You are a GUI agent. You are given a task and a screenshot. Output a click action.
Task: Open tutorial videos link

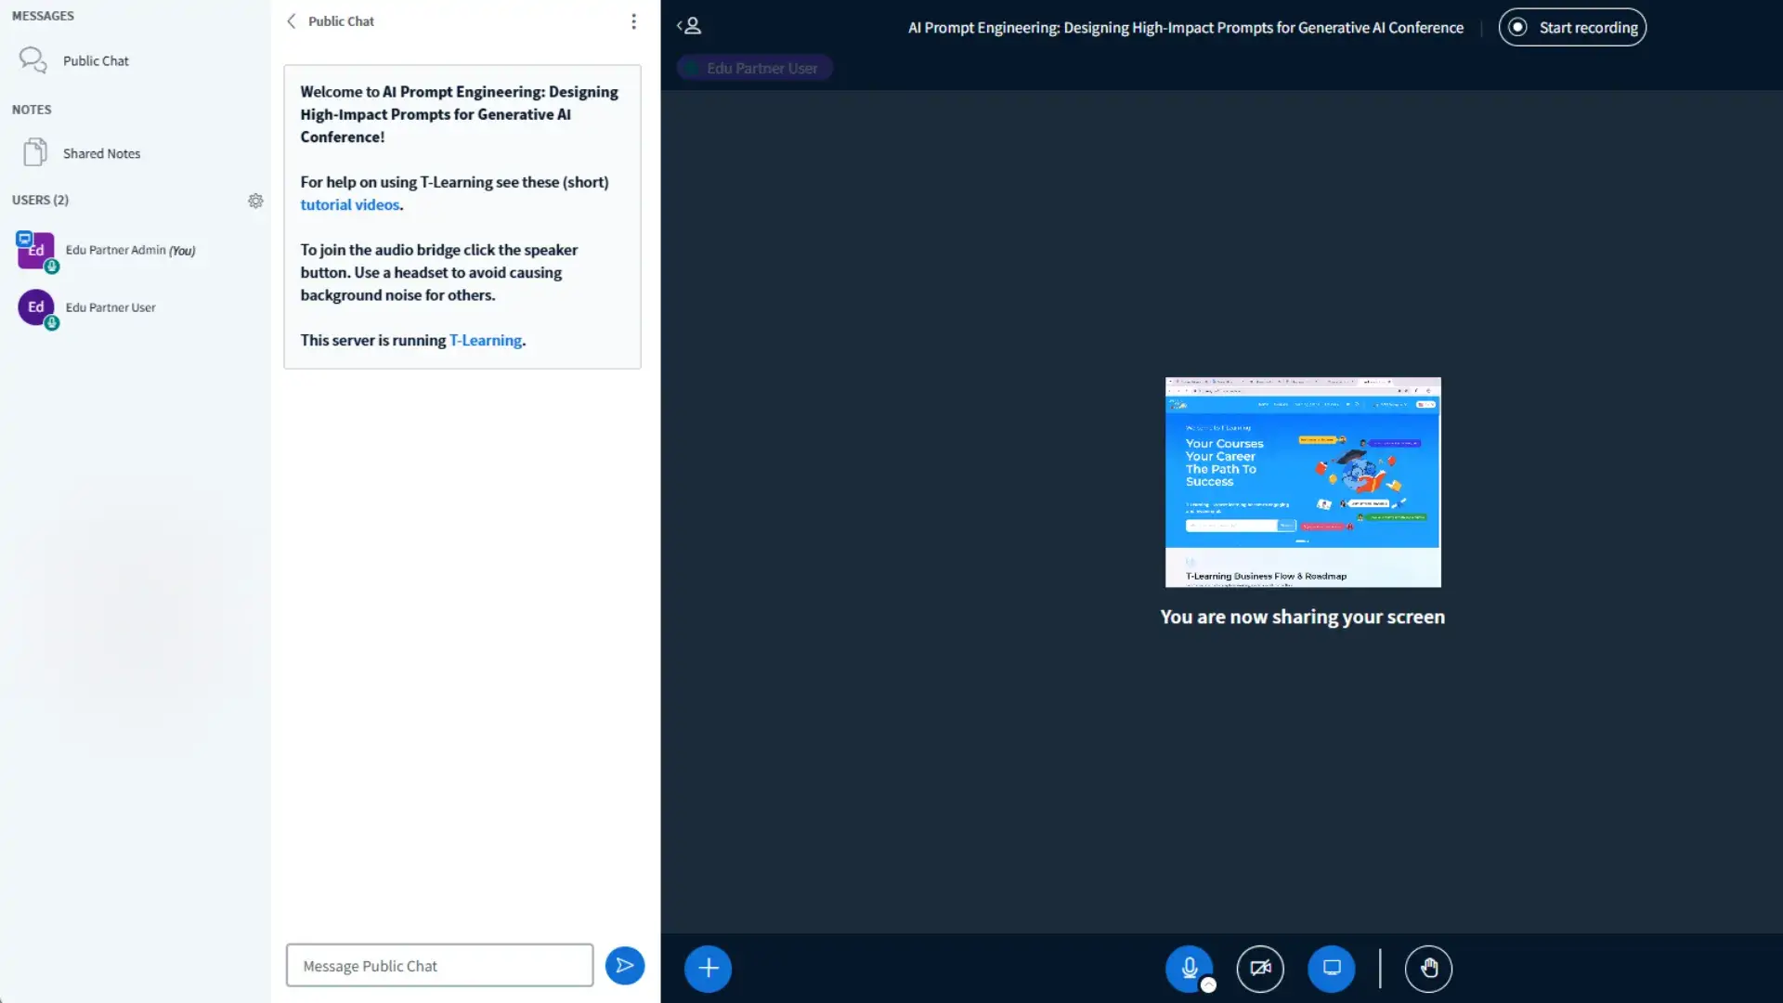pos(349,204)
